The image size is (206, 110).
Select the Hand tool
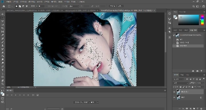tap(3, 81)
